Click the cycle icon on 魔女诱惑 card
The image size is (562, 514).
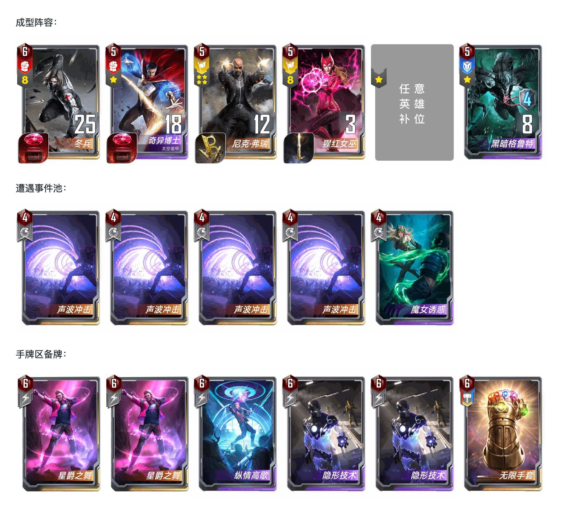[x=379, y=233]
